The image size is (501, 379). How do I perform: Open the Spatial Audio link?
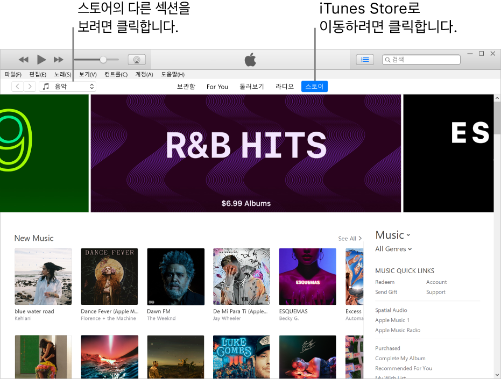coord(391,310)
